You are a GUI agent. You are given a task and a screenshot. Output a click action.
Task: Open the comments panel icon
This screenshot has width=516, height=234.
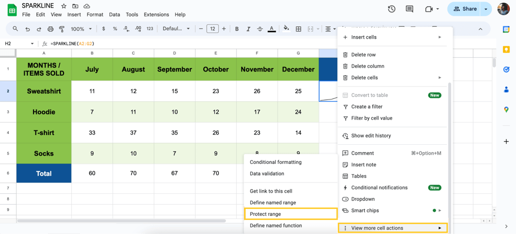(409, 9)
